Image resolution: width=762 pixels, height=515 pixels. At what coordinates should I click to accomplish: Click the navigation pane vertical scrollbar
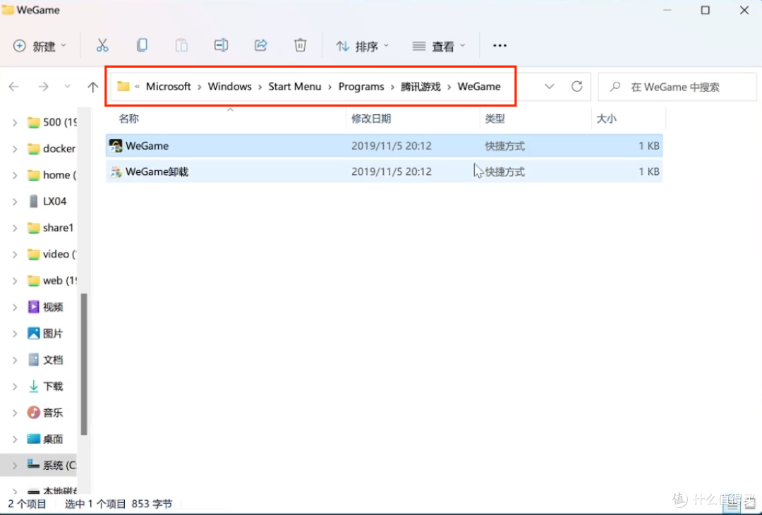coord(83,365)
